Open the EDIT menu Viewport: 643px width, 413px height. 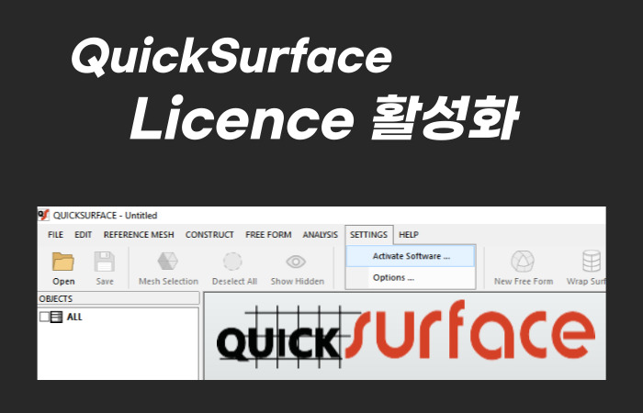click(83, 235)
